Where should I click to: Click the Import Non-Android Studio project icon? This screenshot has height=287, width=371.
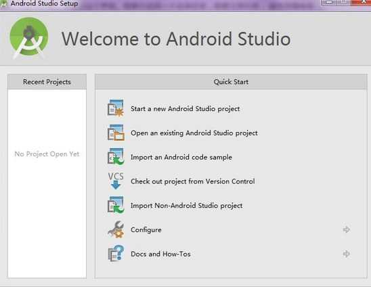[116, 205]
